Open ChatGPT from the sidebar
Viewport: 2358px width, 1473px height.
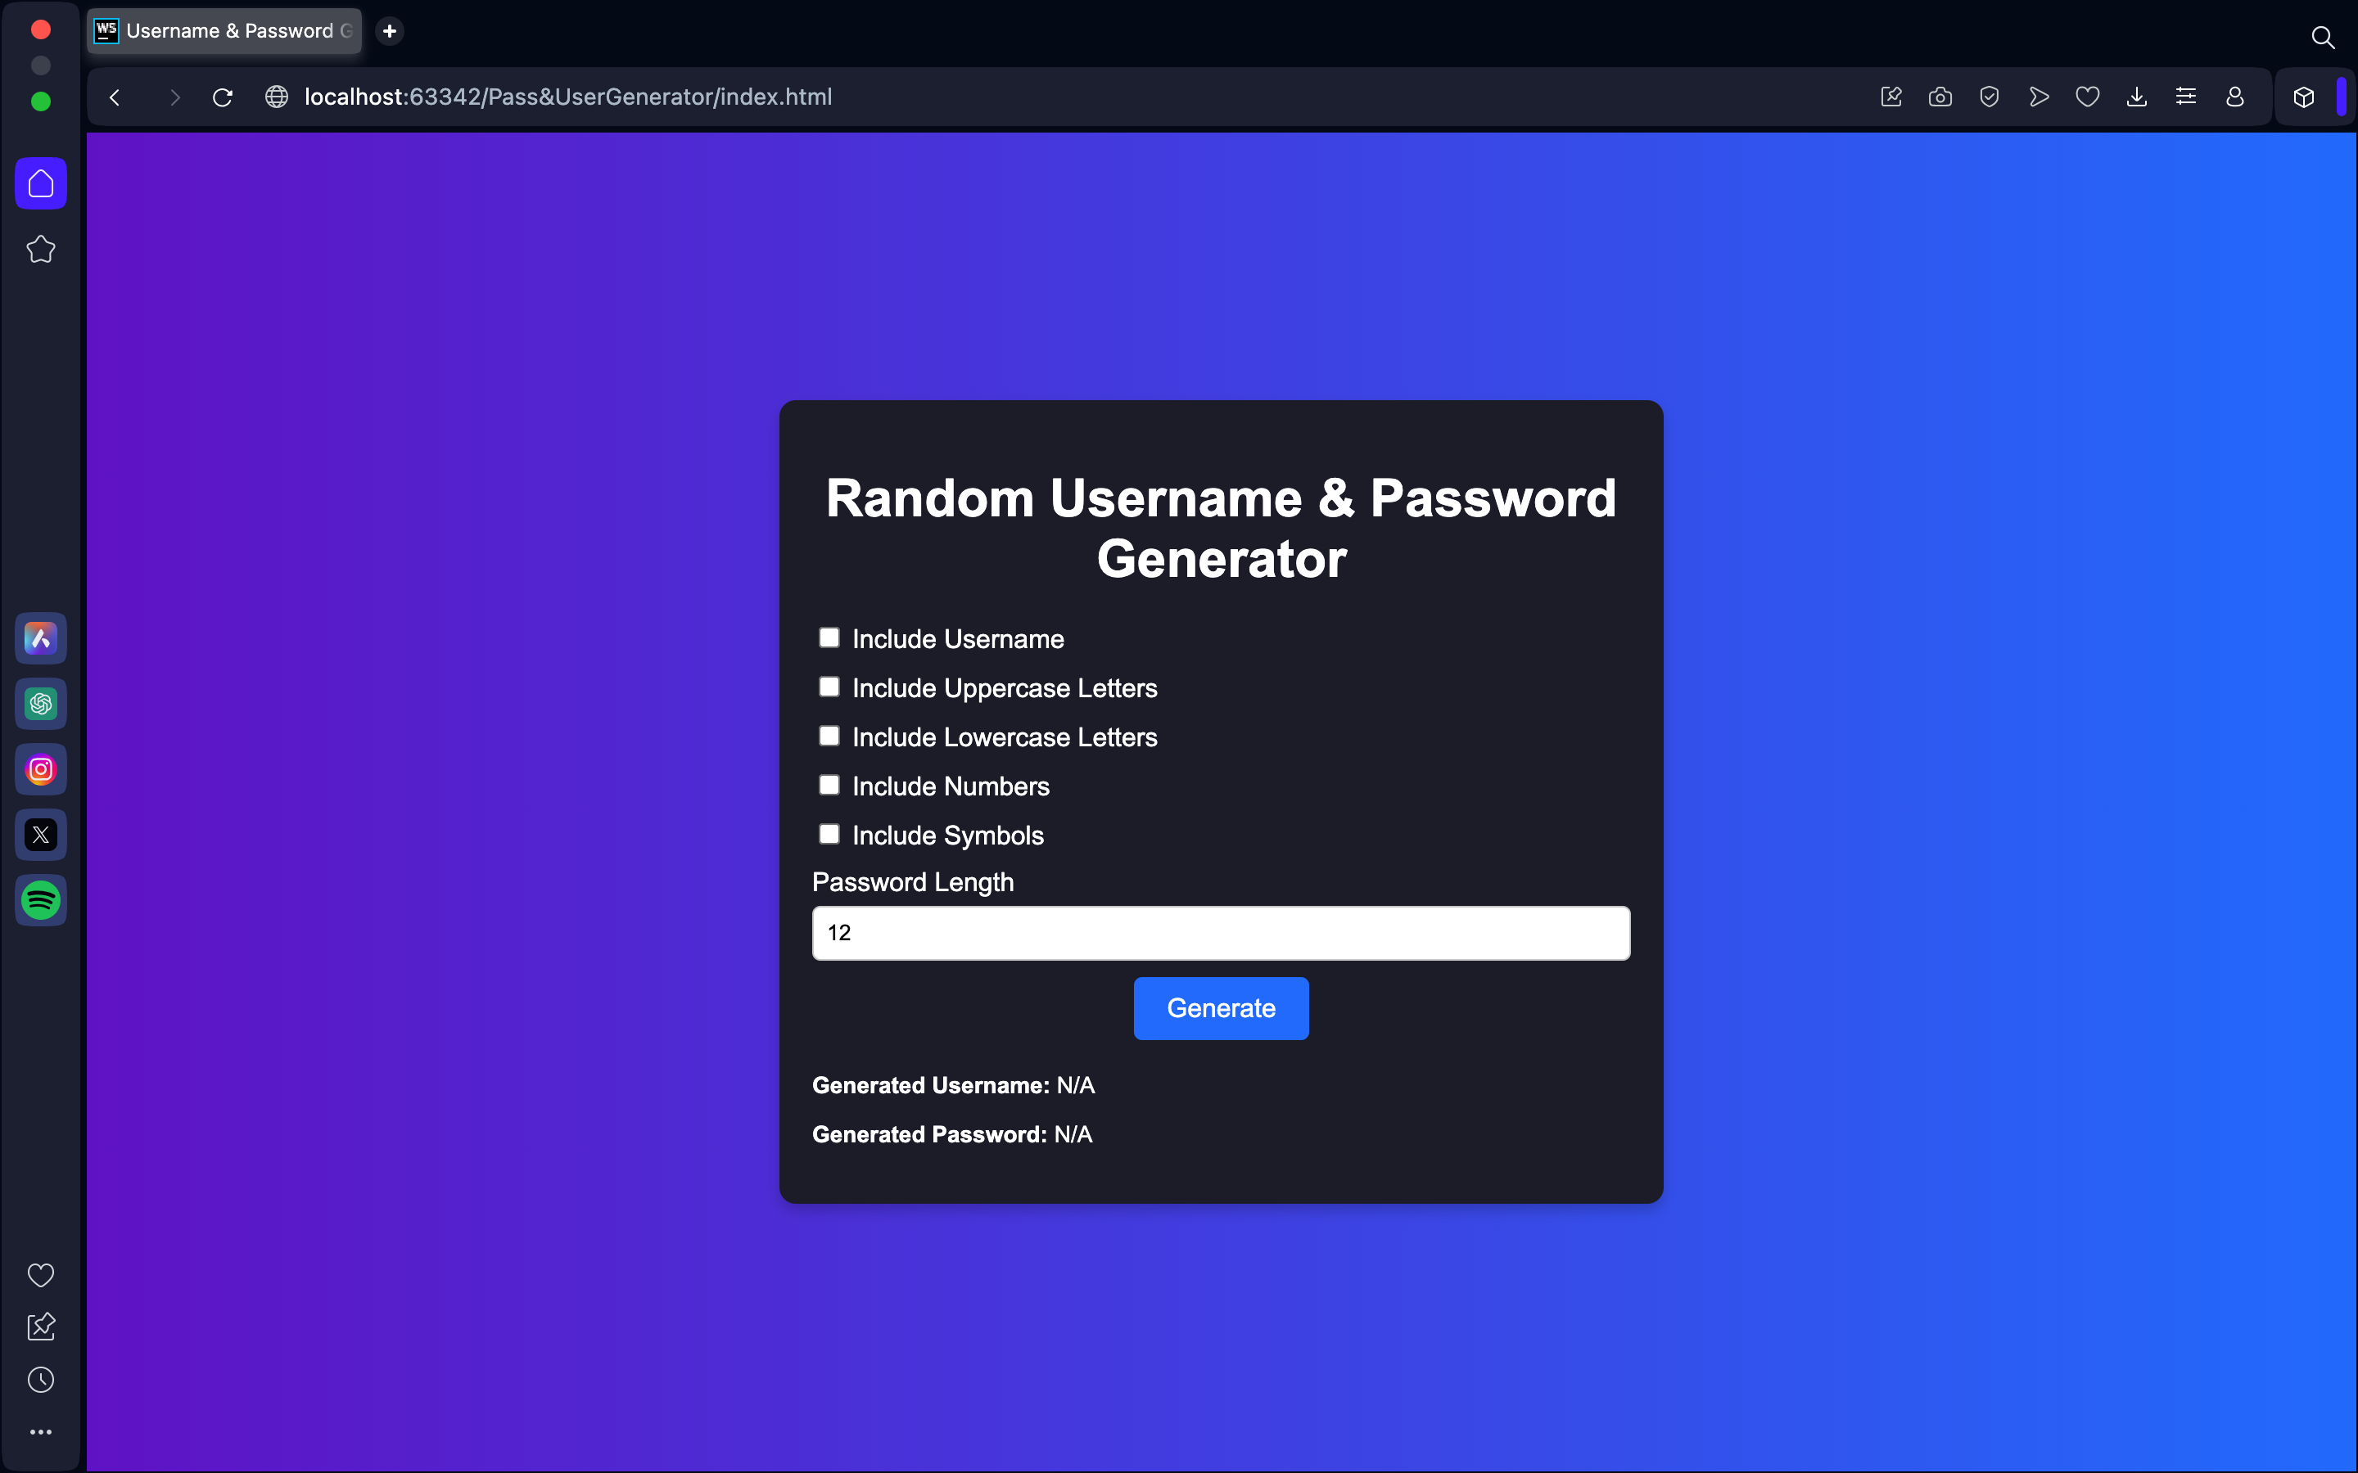[39, 703]
